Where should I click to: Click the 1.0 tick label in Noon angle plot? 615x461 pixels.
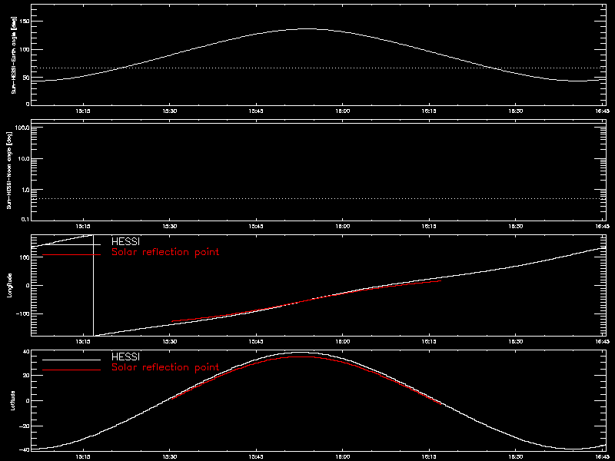tap(26, 190)
